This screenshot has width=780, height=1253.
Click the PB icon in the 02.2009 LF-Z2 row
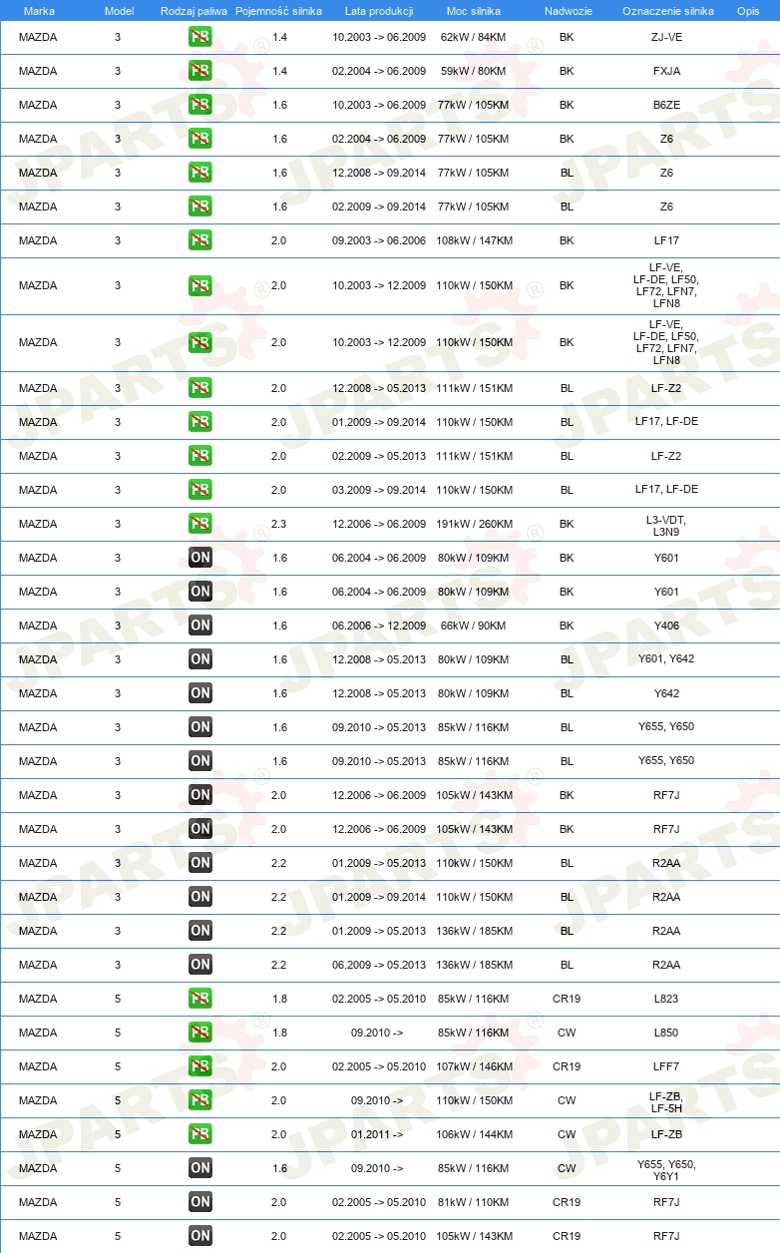[200, 457]
